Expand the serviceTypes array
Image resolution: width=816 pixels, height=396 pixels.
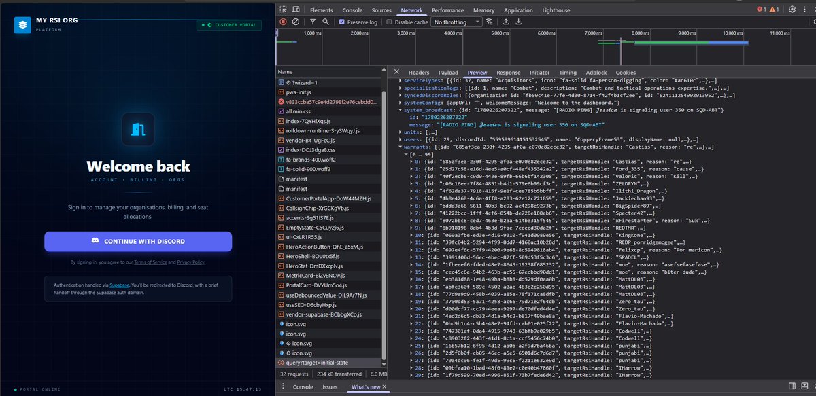click(x=401, y=81)
